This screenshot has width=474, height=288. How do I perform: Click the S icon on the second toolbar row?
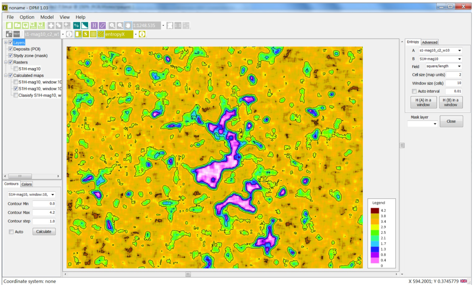pos(87,34)
